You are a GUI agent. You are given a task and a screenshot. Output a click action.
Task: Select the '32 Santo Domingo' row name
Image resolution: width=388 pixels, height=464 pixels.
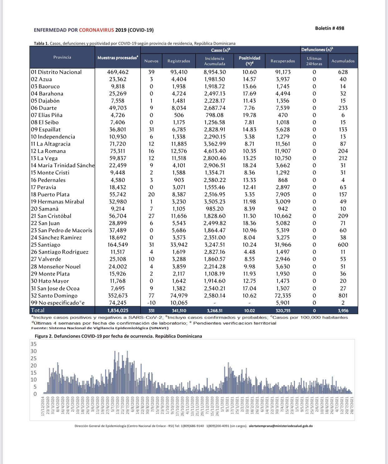coord(54,295)
